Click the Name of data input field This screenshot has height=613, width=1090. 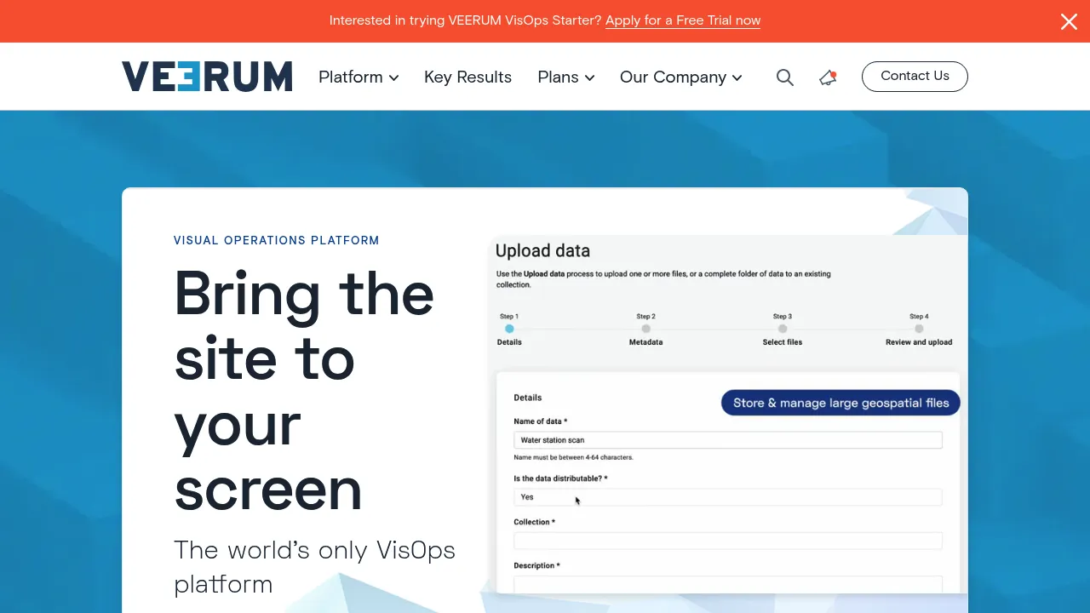[x=728, y=440]
